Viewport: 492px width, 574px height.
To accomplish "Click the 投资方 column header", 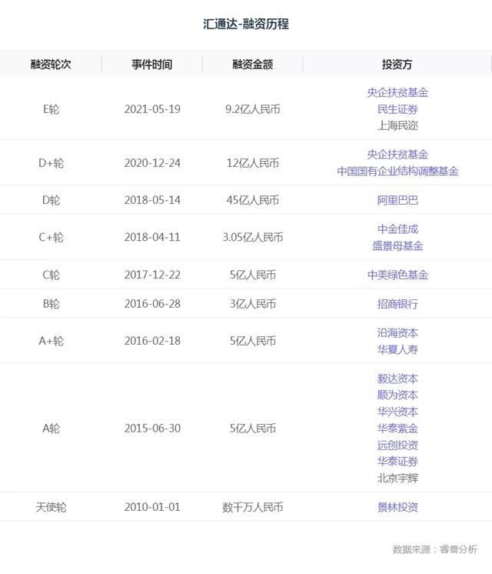I will tap(397, 65).
